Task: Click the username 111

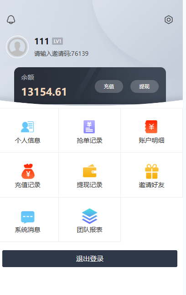Action: [41, 41]
